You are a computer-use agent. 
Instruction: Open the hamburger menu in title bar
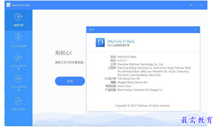tap(191, 5)
